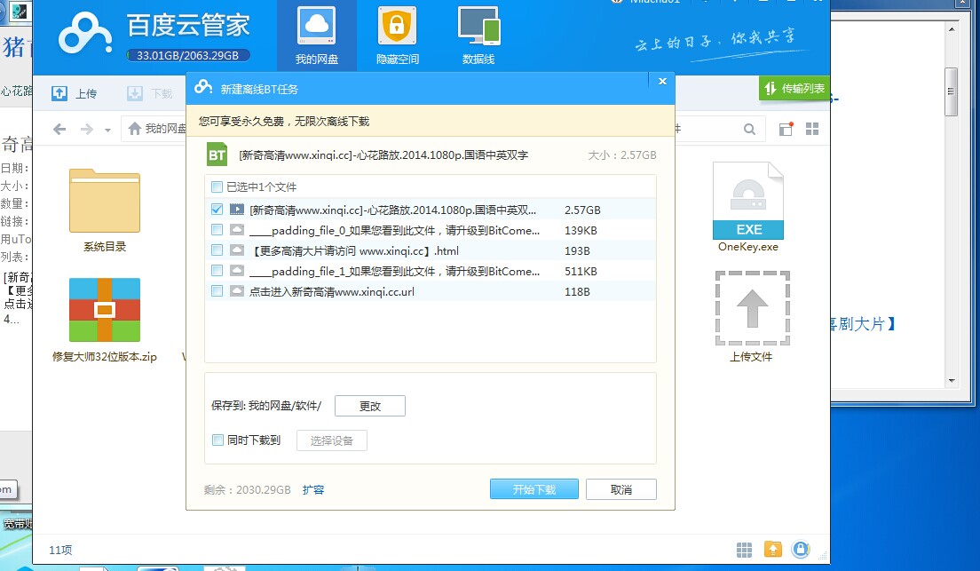The width and height of the screenshot is (980, 571).
Task: Click the 下载 download toolbar button
Action: 149,93
